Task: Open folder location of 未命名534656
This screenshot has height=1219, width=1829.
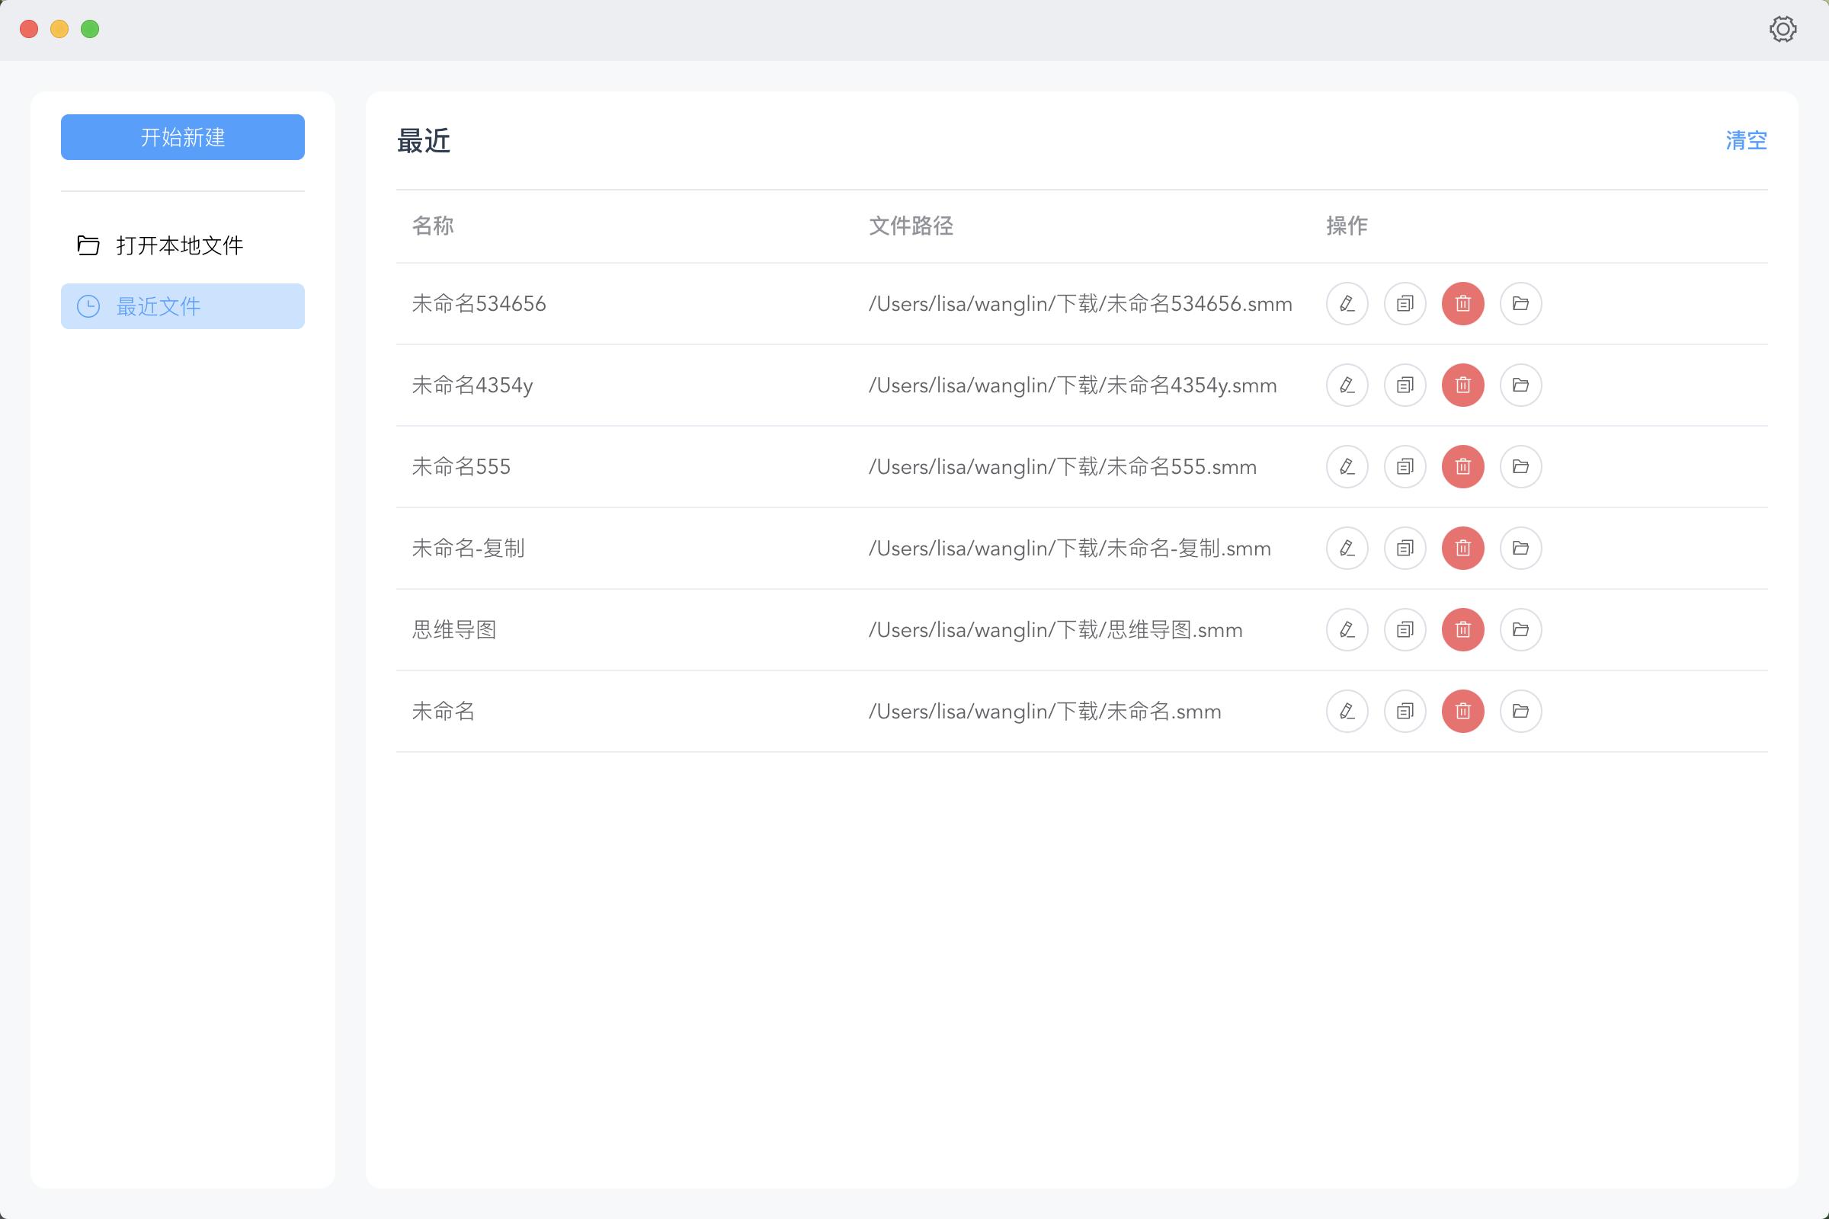Action: (1521, 304)
